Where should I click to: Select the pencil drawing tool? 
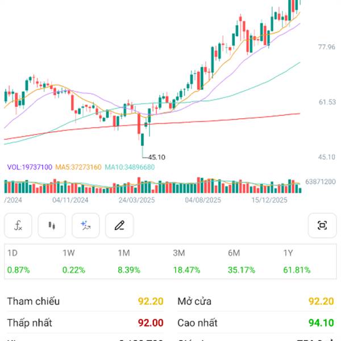119,226
